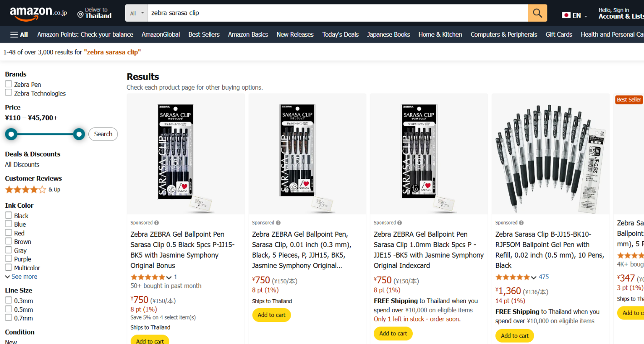Check the Zebra Pen brand checkbox
644x344 pixels.
click(9, 84)
